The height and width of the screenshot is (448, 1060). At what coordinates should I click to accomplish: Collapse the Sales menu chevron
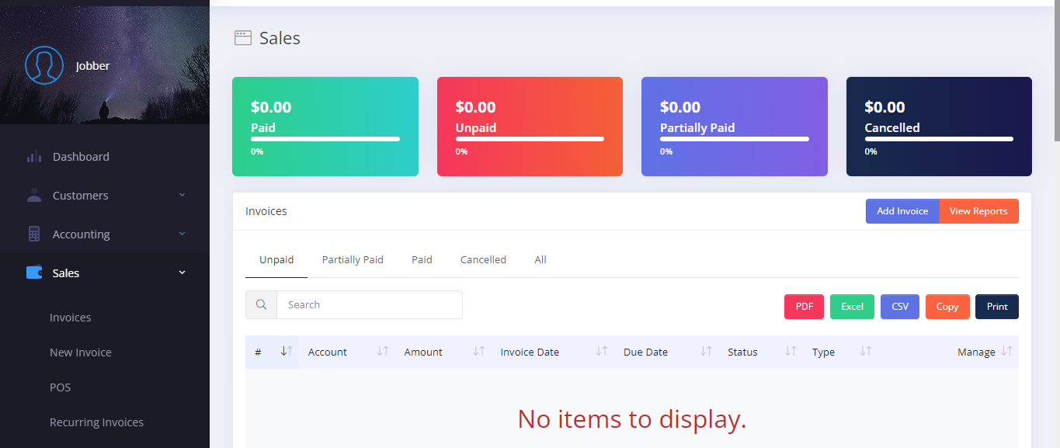(x=182, y=272)
